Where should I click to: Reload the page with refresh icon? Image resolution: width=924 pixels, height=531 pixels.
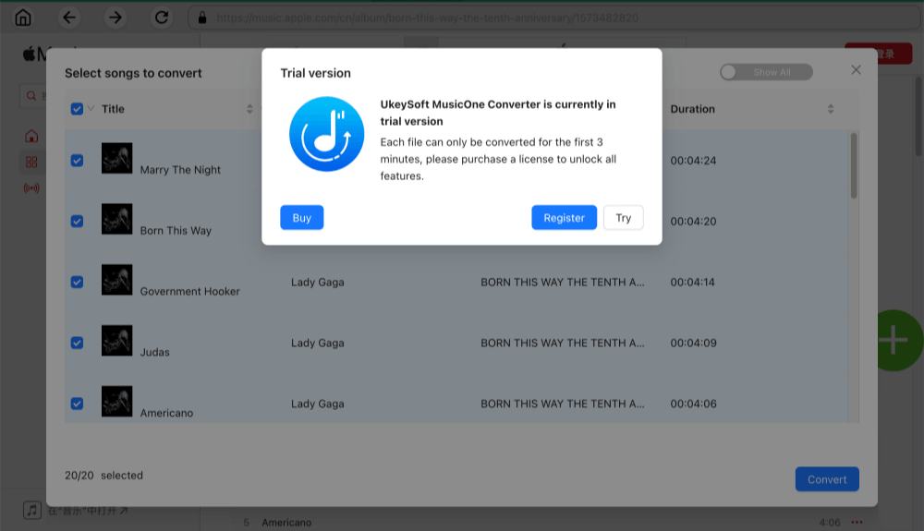[162, 18]
